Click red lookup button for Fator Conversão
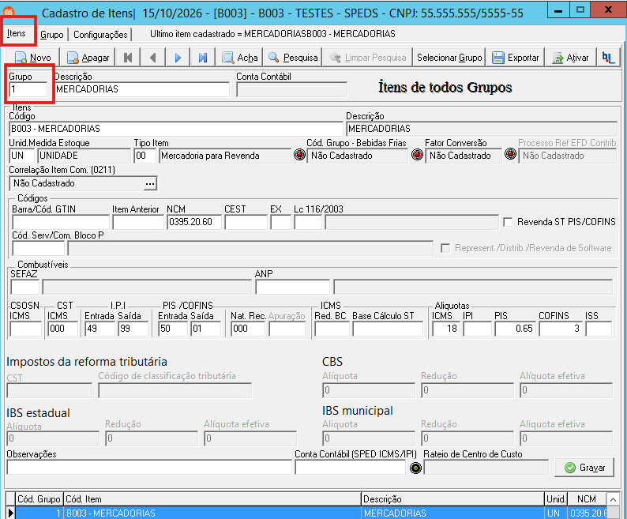 point(417,155)
